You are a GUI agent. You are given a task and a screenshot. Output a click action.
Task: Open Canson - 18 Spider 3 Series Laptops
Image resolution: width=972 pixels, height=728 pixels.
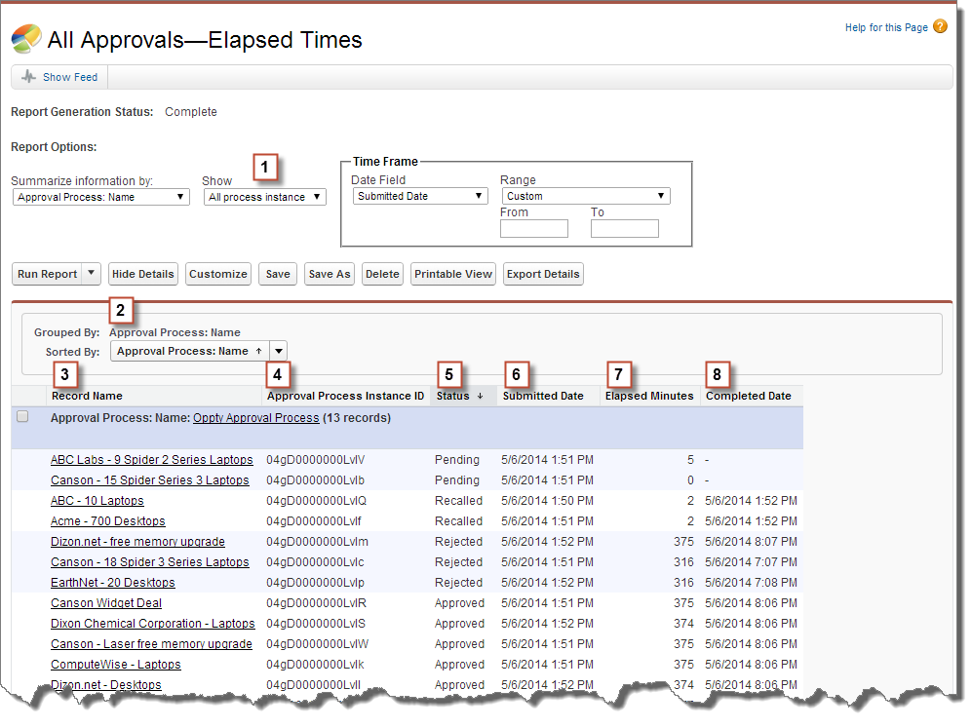click(x=150, y=562)
